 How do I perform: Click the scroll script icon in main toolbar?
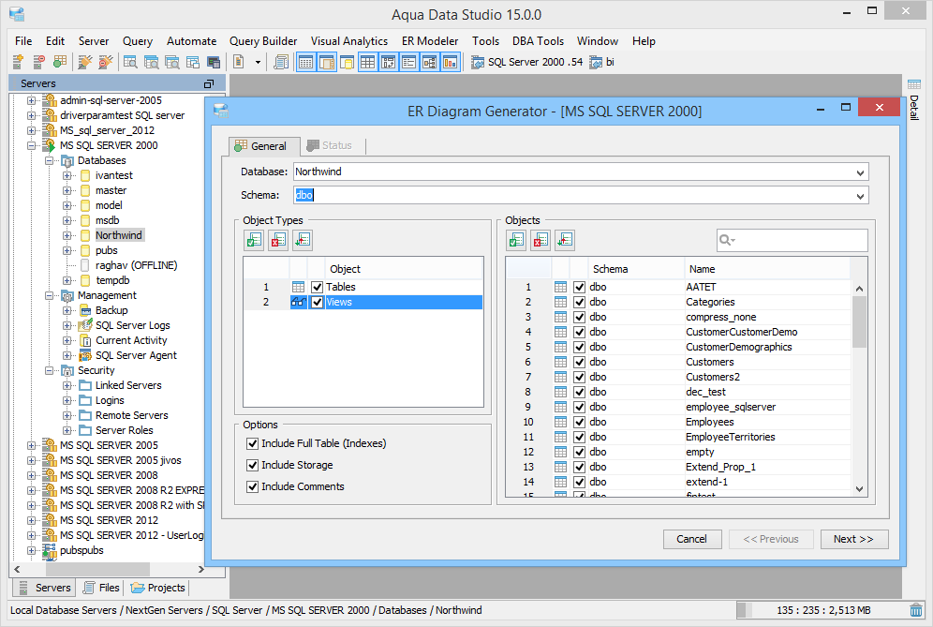click(281, 61)
